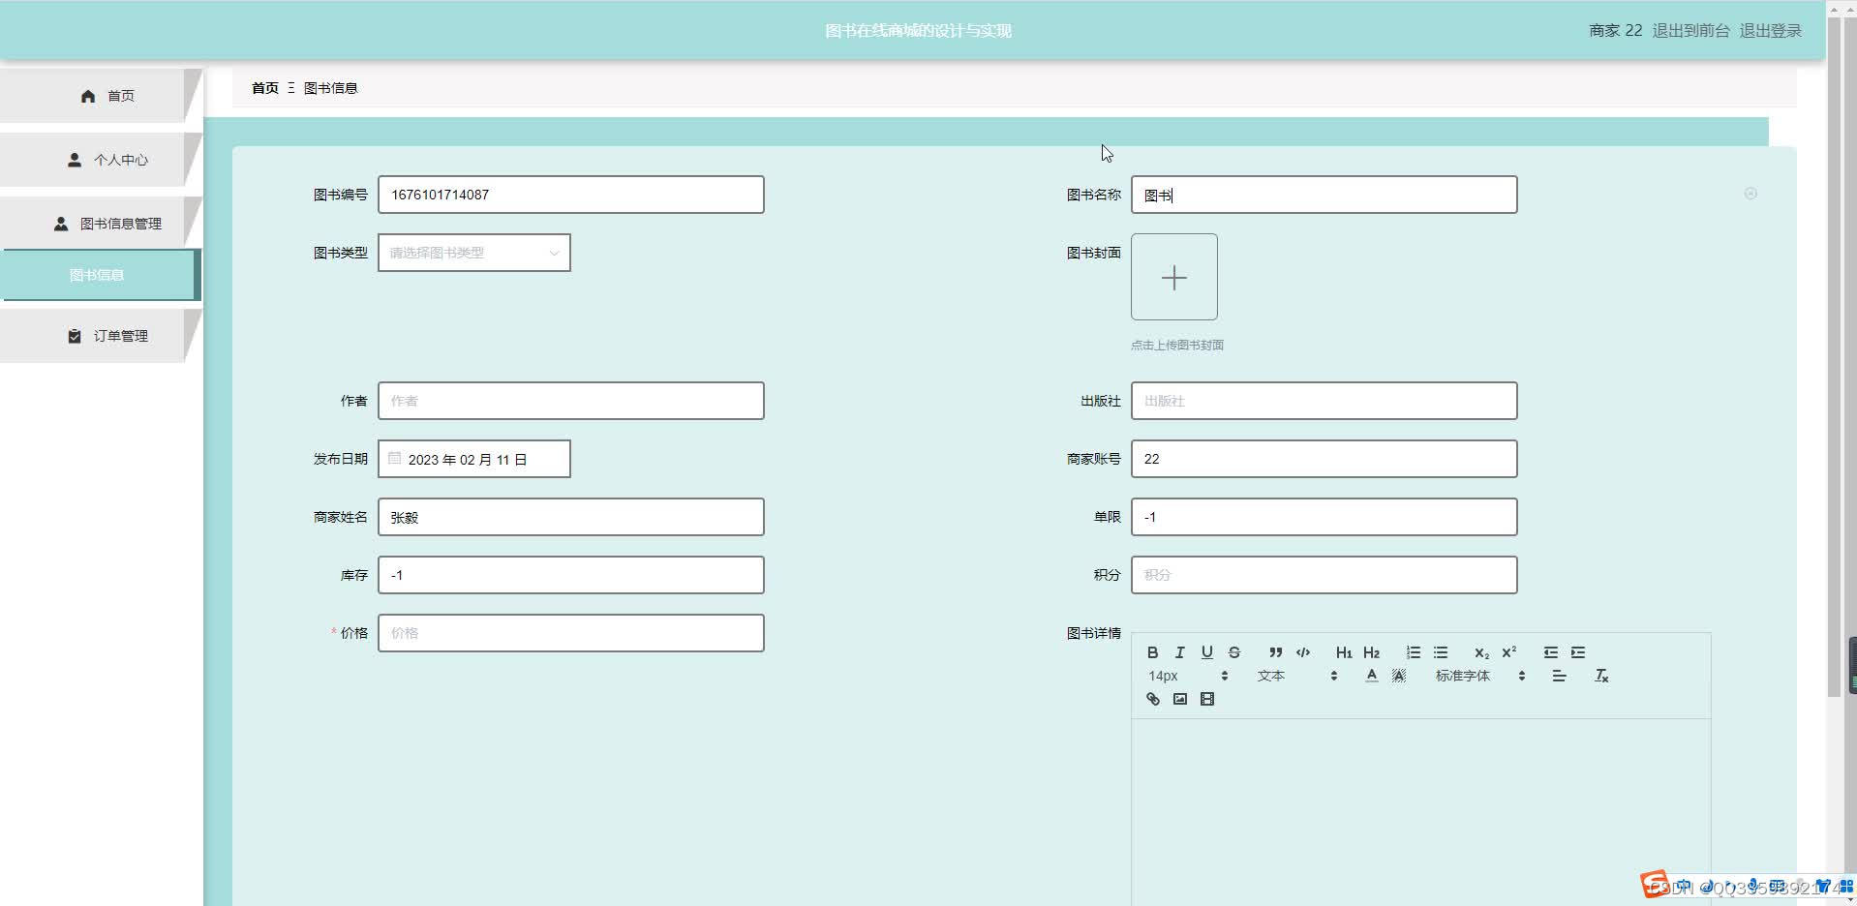Create a bulleted list
This screenshot has height=906, width=1857.
pos(1441,652)
